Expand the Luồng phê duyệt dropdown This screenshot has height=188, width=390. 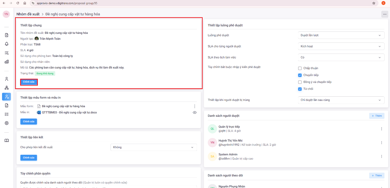tap(341, 35)
